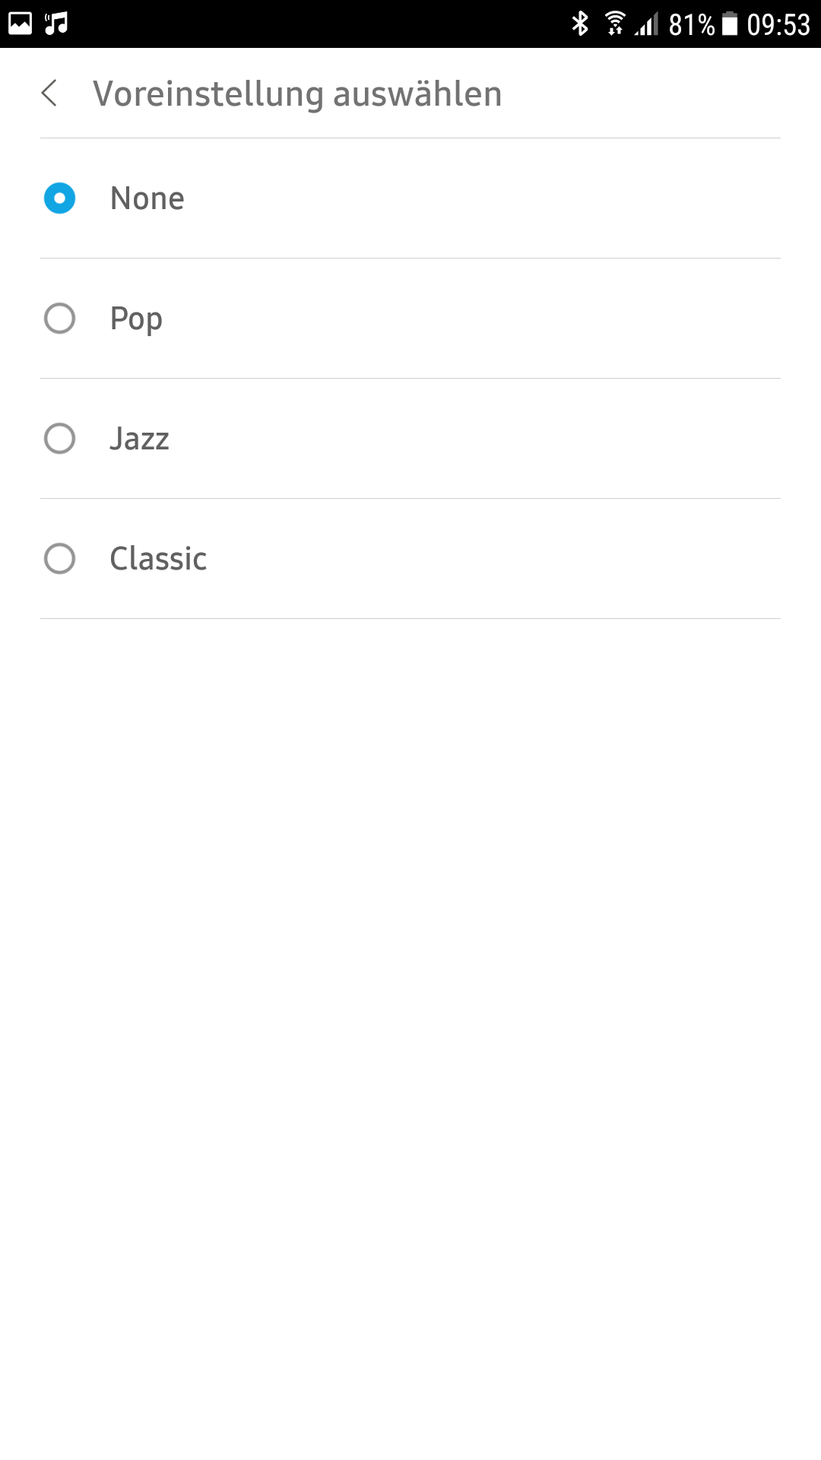Tap the cellular signal strength icon

click(x=647, y=24)
